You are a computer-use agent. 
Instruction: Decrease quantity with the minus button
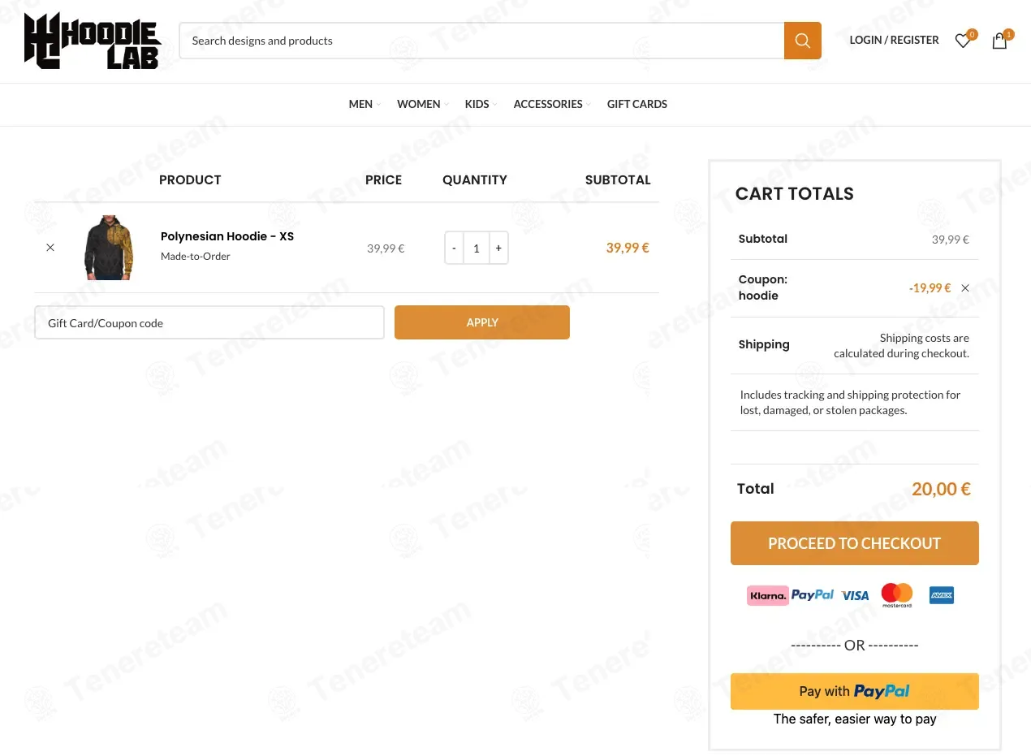454,248
